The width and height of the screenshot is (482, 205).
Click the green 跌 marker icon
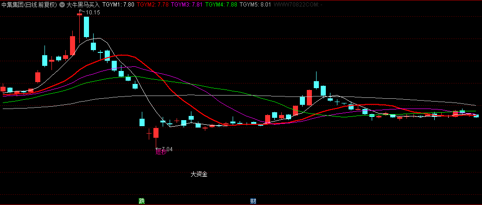coord(141,201)
